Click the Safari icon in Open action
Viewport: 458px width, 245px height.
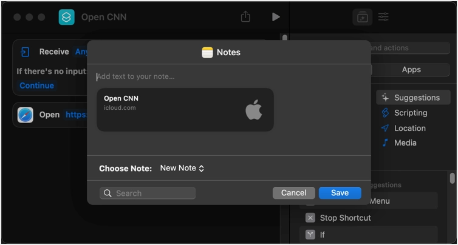pyautogui.click(x=25, y=115)
